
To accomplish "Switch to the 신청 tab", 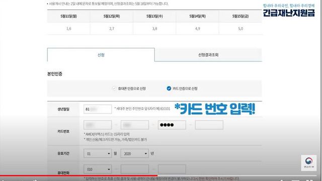I will coord(101,55).
